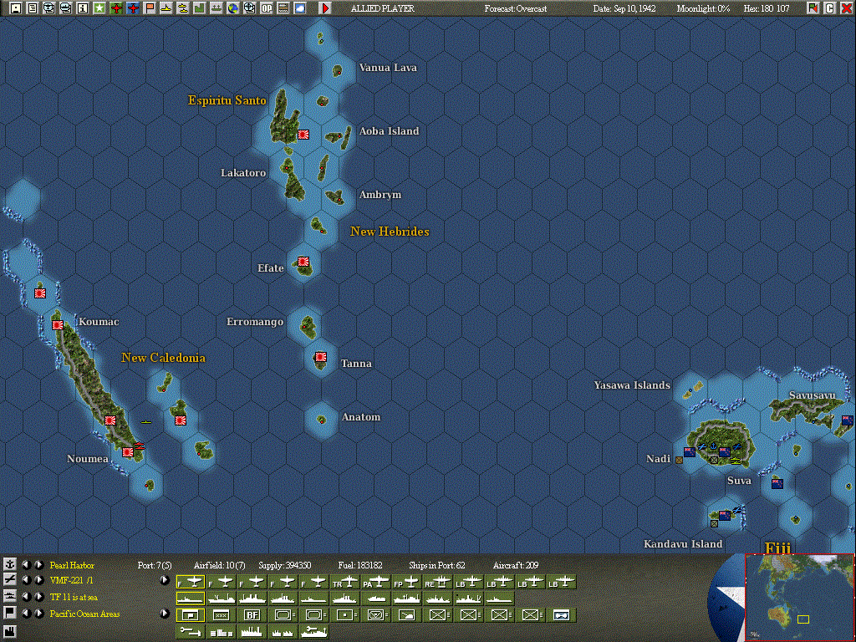Click the OP toolbar icon

[x=267, y=8]
